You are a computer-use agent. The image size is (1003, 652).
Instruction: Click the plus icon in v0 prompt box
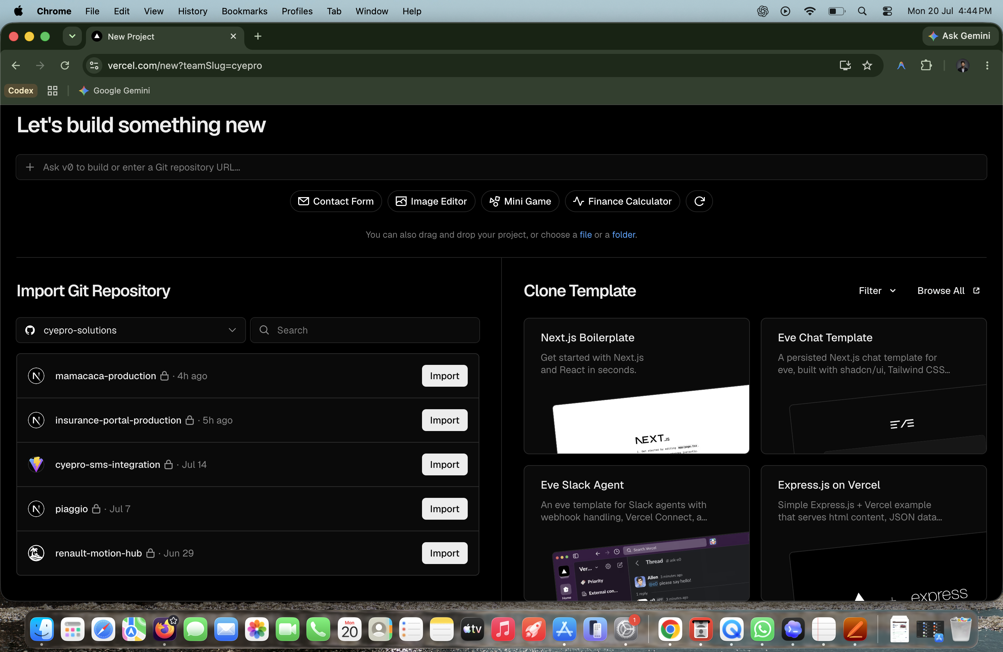point(30,167)
